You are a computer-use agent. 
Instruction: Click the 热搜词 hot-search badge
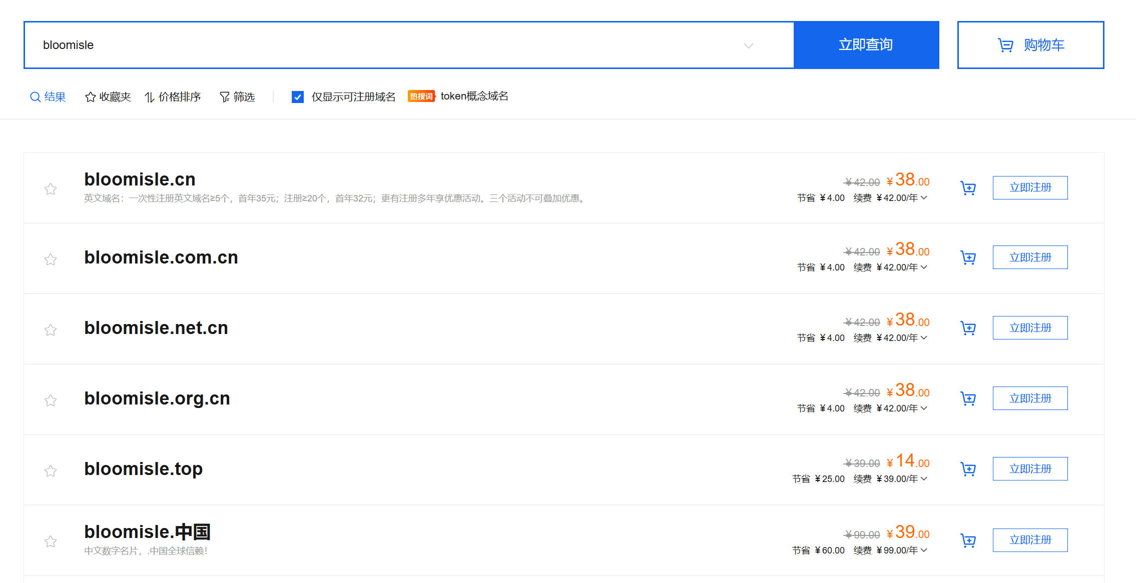pos(421,96)
